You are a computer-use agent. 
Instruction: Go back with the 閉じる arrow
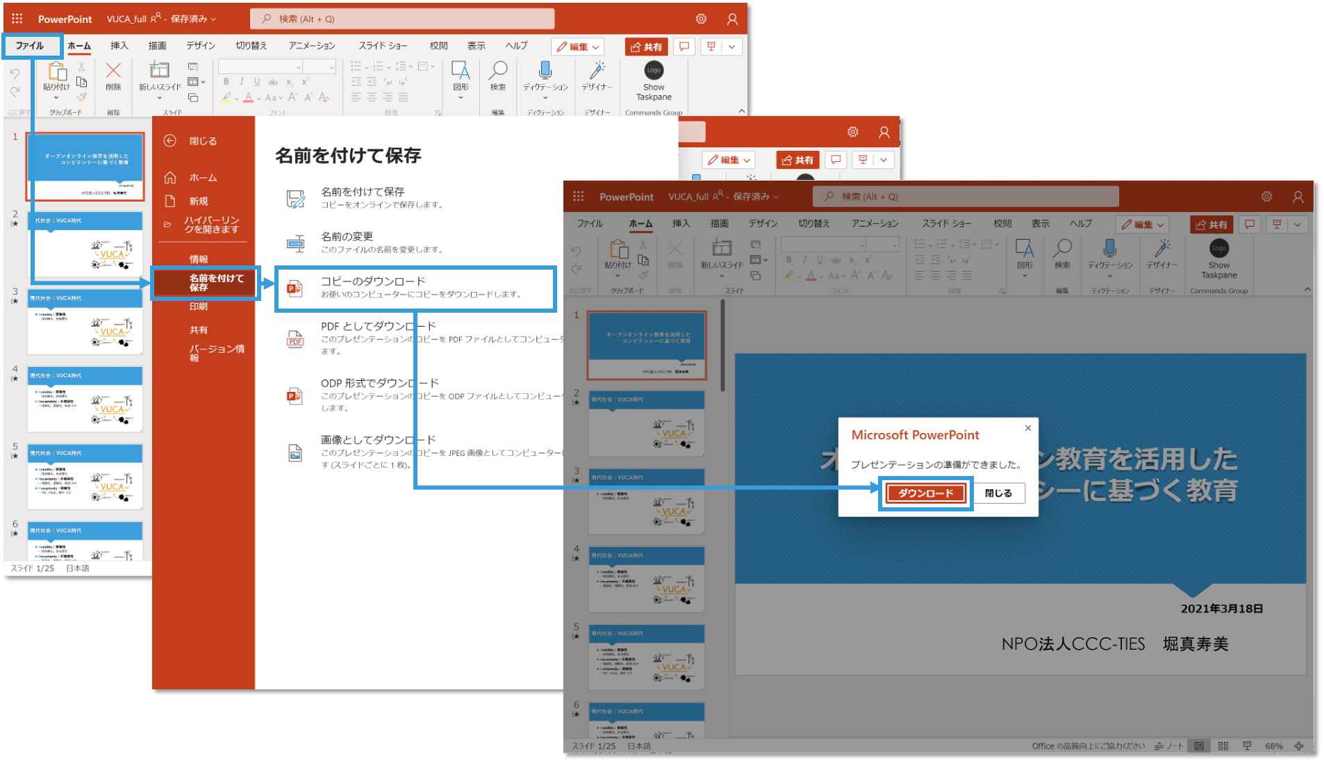tap(170, 141)
